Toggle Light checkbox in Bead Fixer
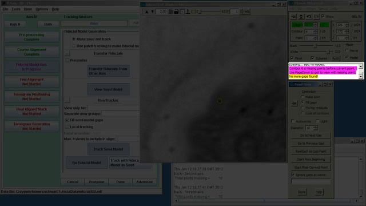The height and width of the screenshot is (206, 366). point(317,121)
